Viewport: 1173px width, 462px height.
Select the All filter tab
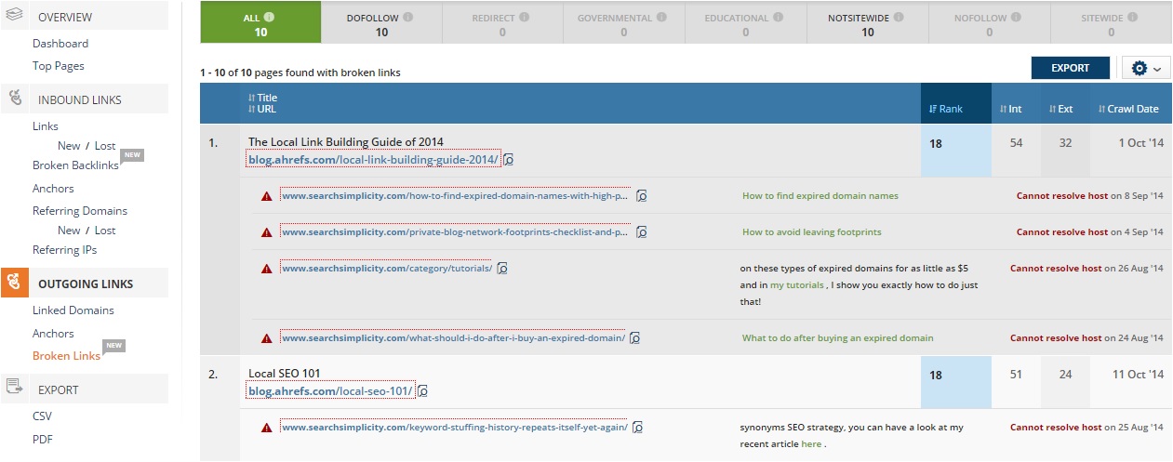(260, 23)
